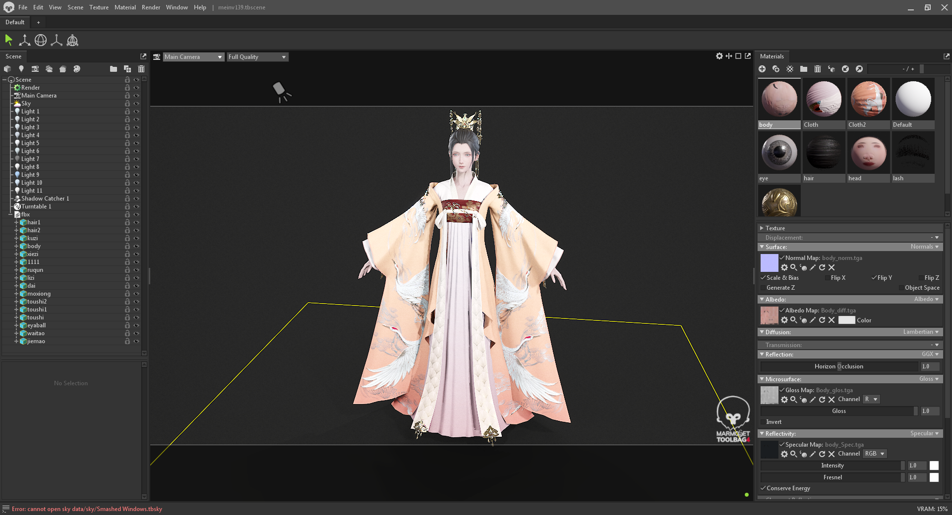Apply material to selection icon
Viewport: 952px width, 515px height.
pos(832,69)
